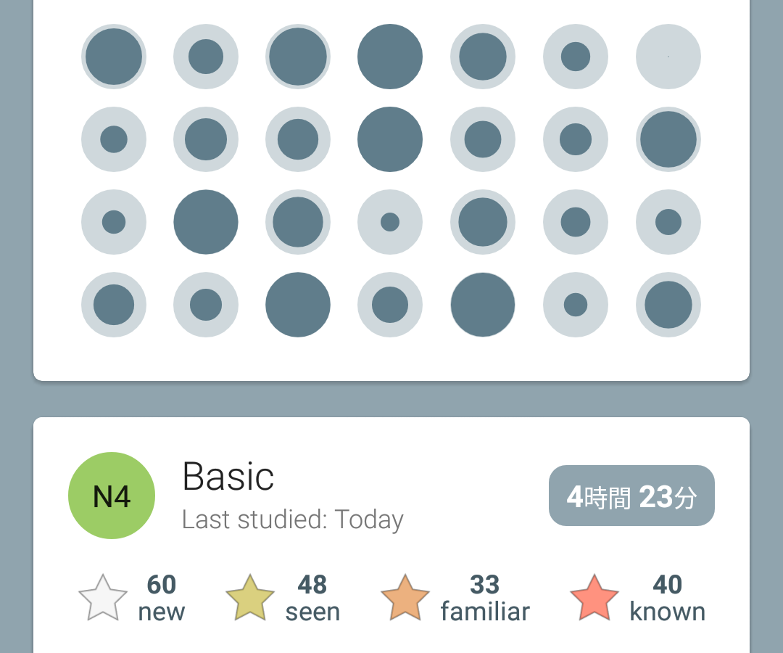783x653 pixels.
Task: Click the orange star familiar icon
Action: [x=405, y=598]
